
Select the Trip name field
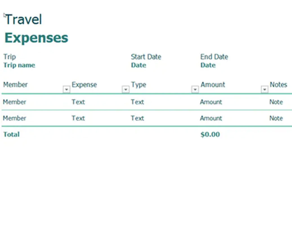[x=19, y=65]
